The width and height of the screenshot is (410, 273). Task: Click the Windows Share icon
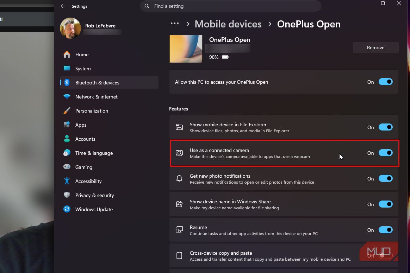click(x=179, y=204)
